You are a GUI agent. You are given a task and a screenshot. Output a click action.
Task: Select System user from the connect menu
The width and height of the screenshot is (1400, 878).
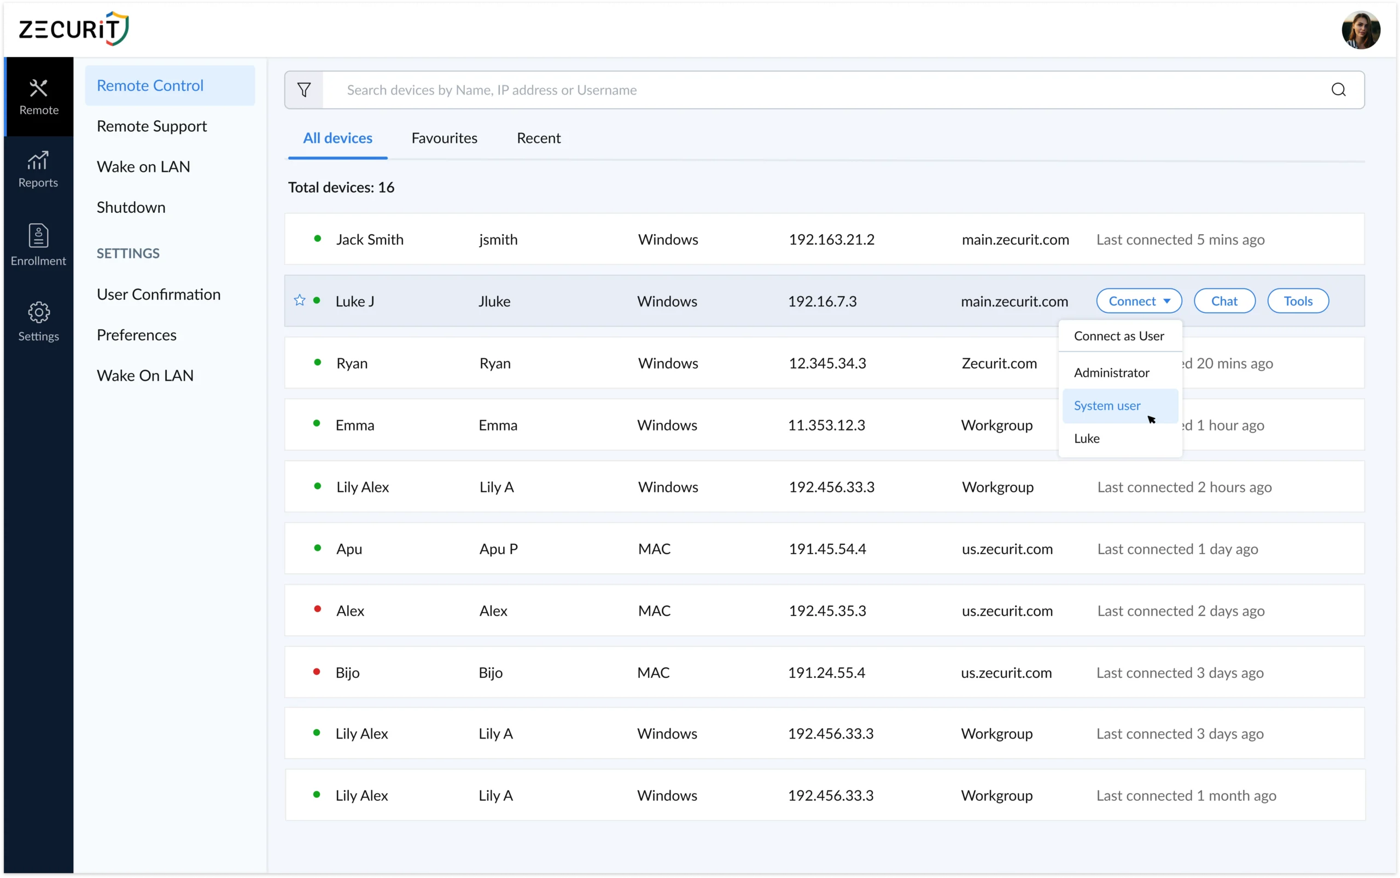1106,405
